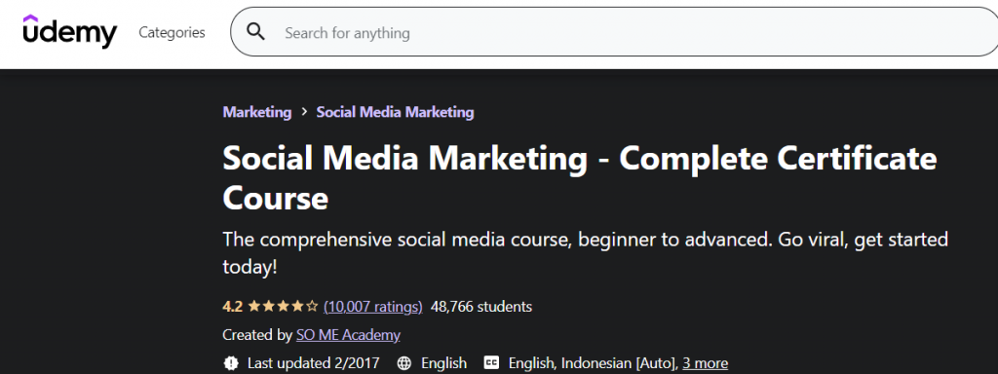
Task: Click the course subtitle description
Action: click(x=586, y=253)
